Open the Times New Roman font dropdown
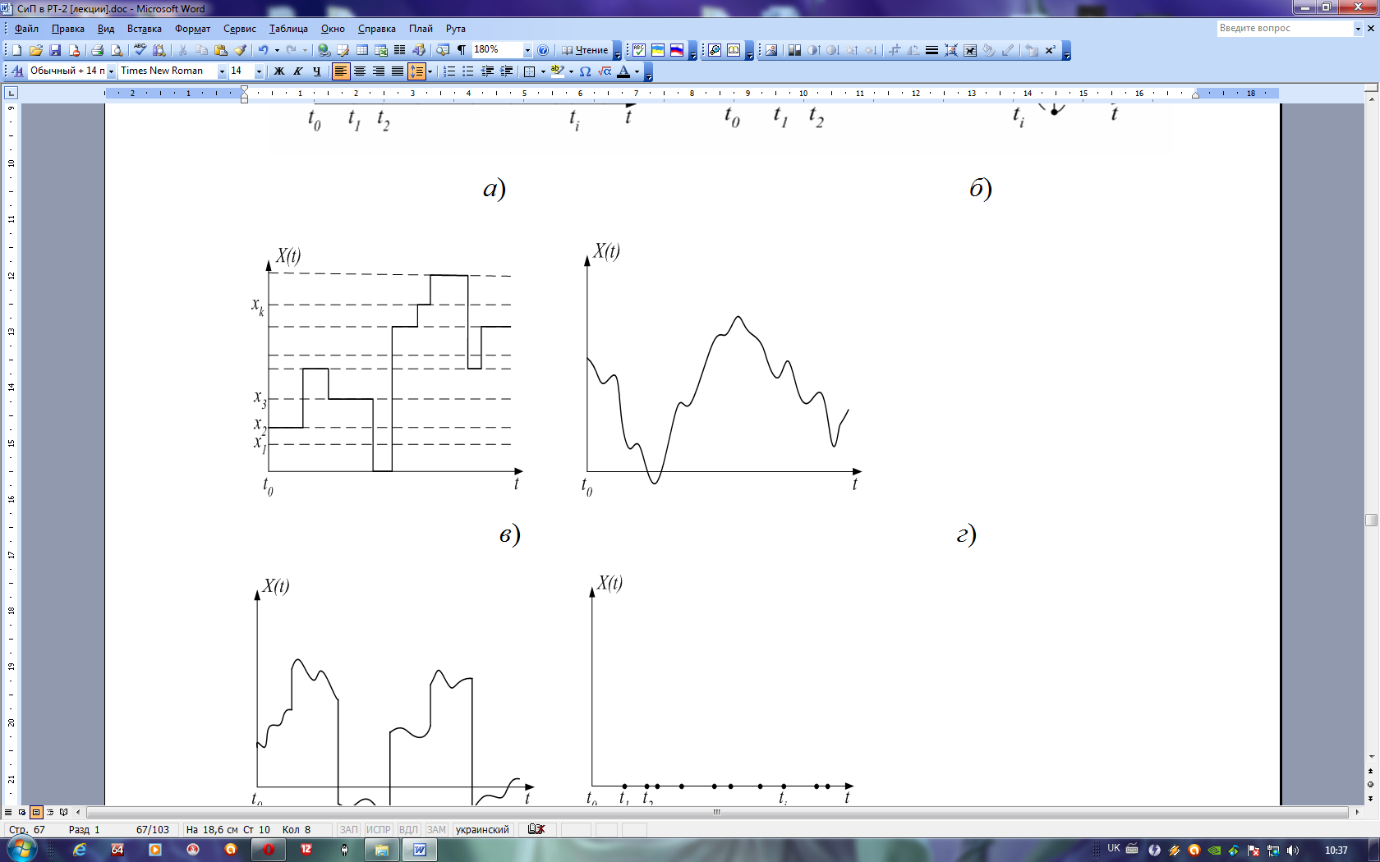 [x=222, y=71]
